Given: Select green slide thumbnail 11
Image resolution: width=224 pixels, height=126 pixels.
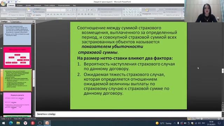Looking at the screenshot, I should pos(17,80).
